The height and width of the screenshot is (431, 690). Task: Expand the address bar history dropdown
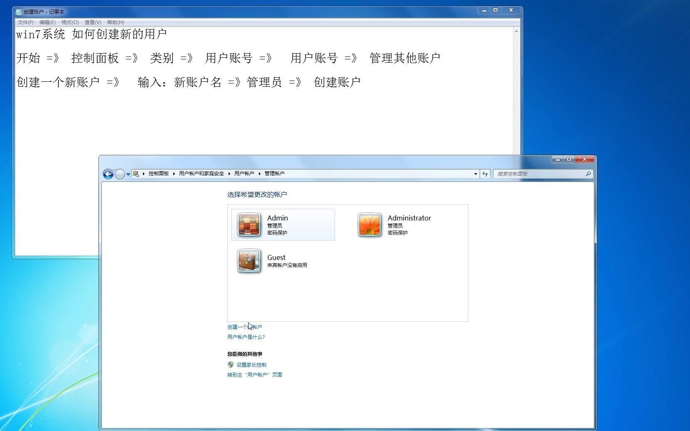(476, 174)
